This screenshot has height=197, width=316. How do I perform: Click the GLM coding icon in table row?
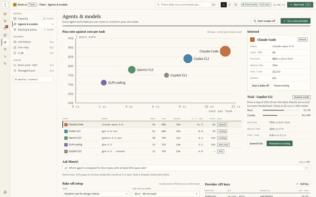click(x=66, y=145)
